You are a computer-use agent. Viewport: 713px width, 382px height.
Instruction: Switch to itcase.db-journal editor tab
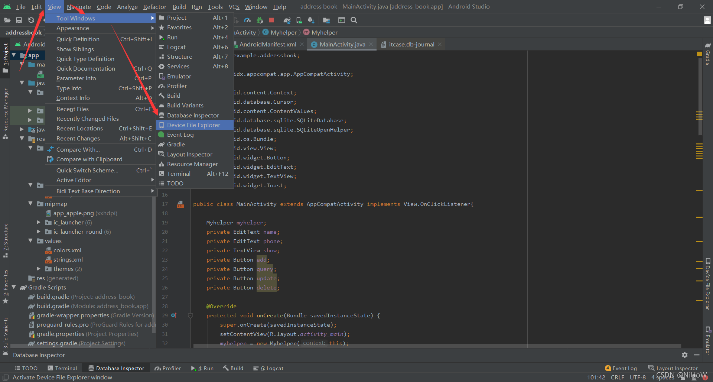click(411, 44)
